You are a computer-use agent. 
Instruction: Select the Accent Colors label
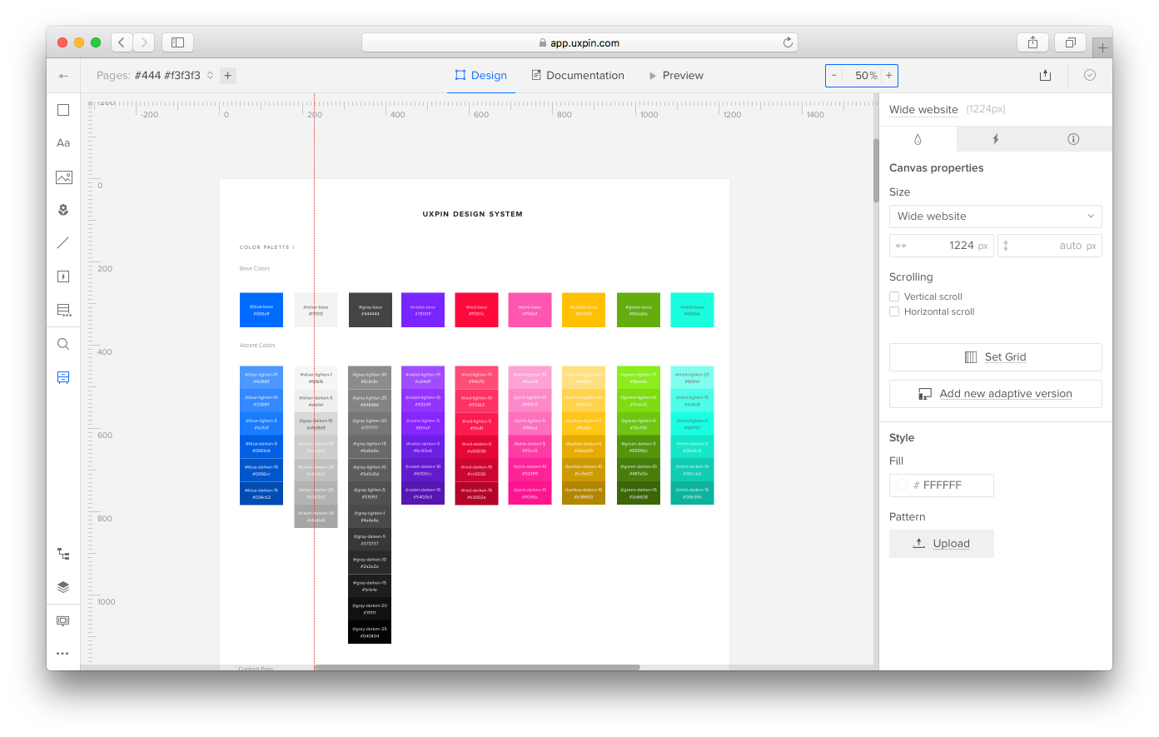pos(257,346)
